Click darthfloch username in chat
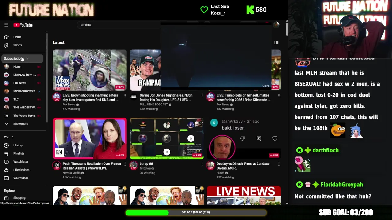 [x=326, y=150]
